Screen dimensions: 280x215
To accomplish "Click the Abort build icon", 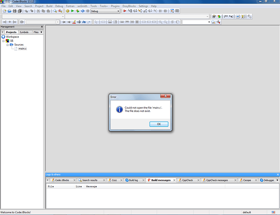I will [x=88, y=11].
